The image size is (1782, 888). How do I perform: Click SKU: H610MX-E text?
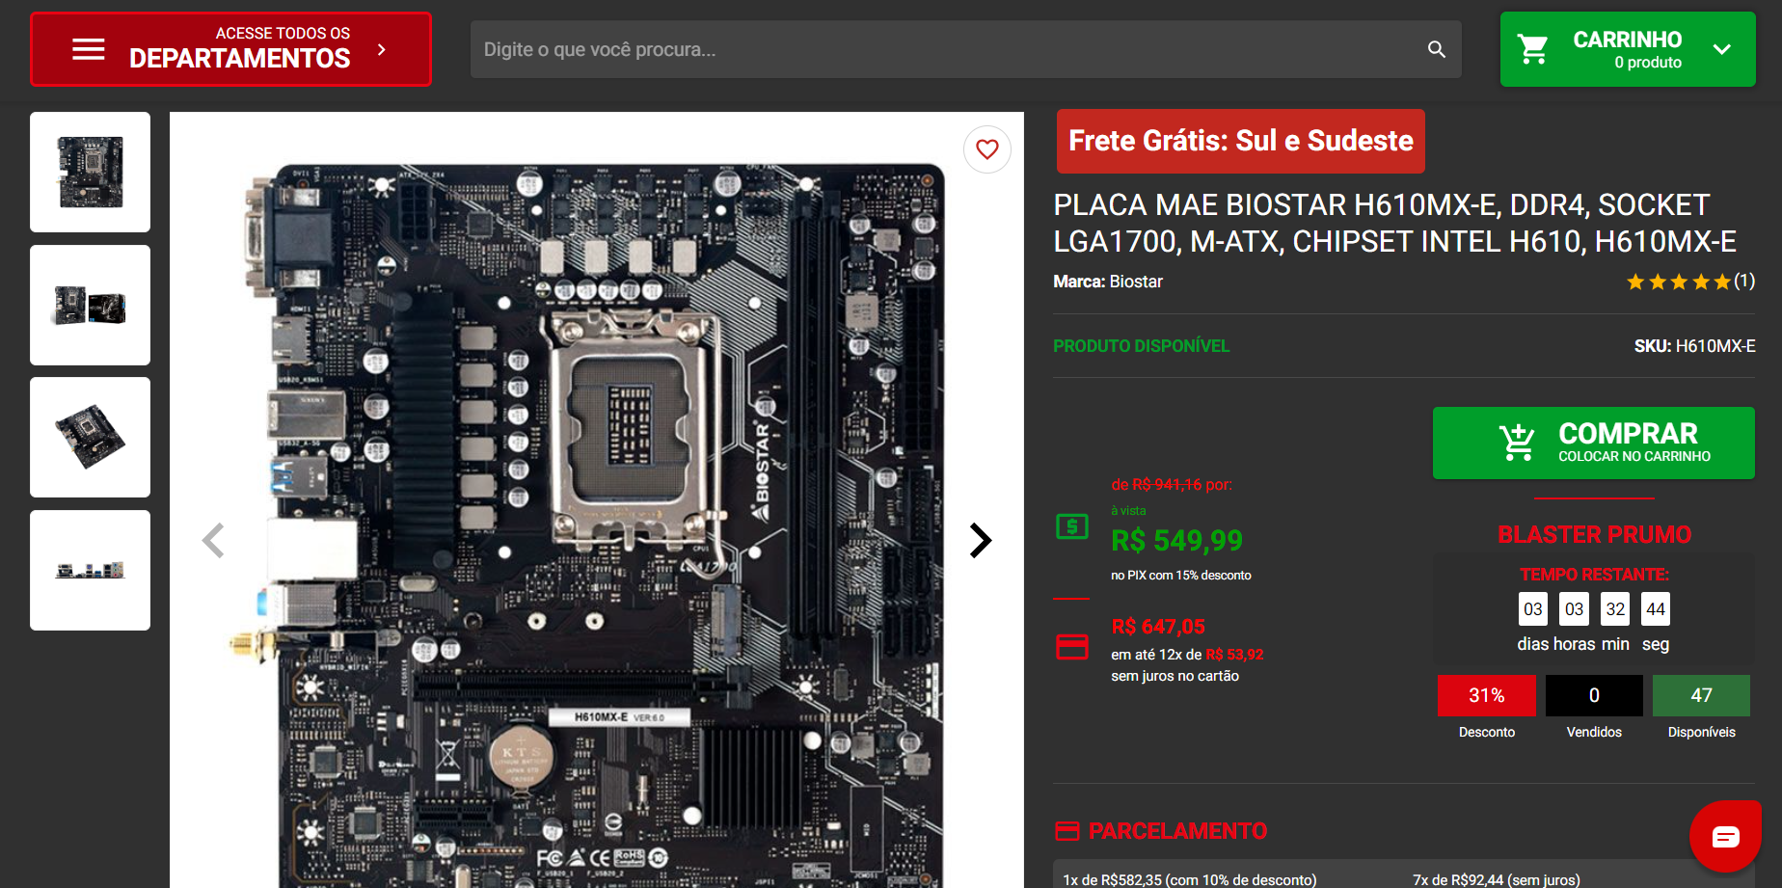1694,346
